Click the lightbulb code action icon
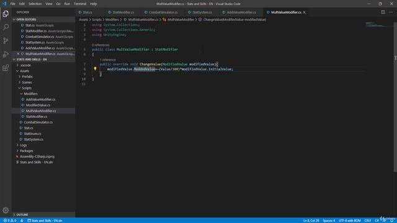This screenshot has width=397, height=223. (95, 69)
